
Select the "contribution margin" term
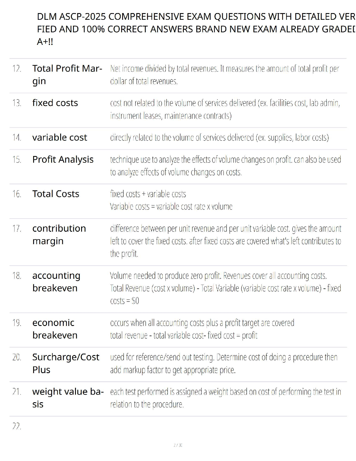point(59,235)
